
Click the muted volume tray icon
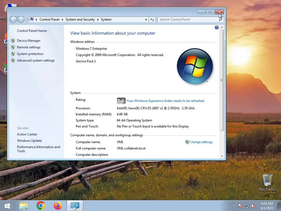(x=253, y=206)
